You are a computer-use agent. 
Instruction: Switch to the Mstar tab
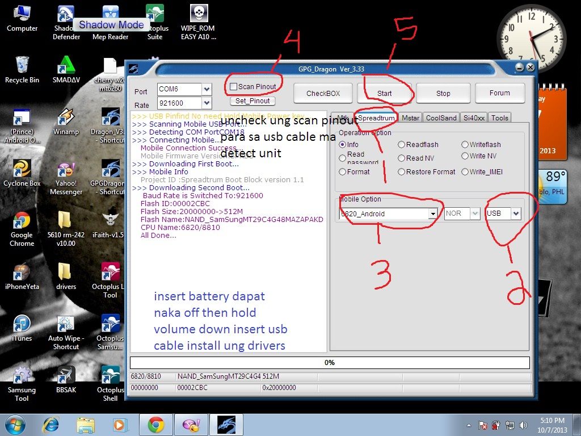coord(411,118)
